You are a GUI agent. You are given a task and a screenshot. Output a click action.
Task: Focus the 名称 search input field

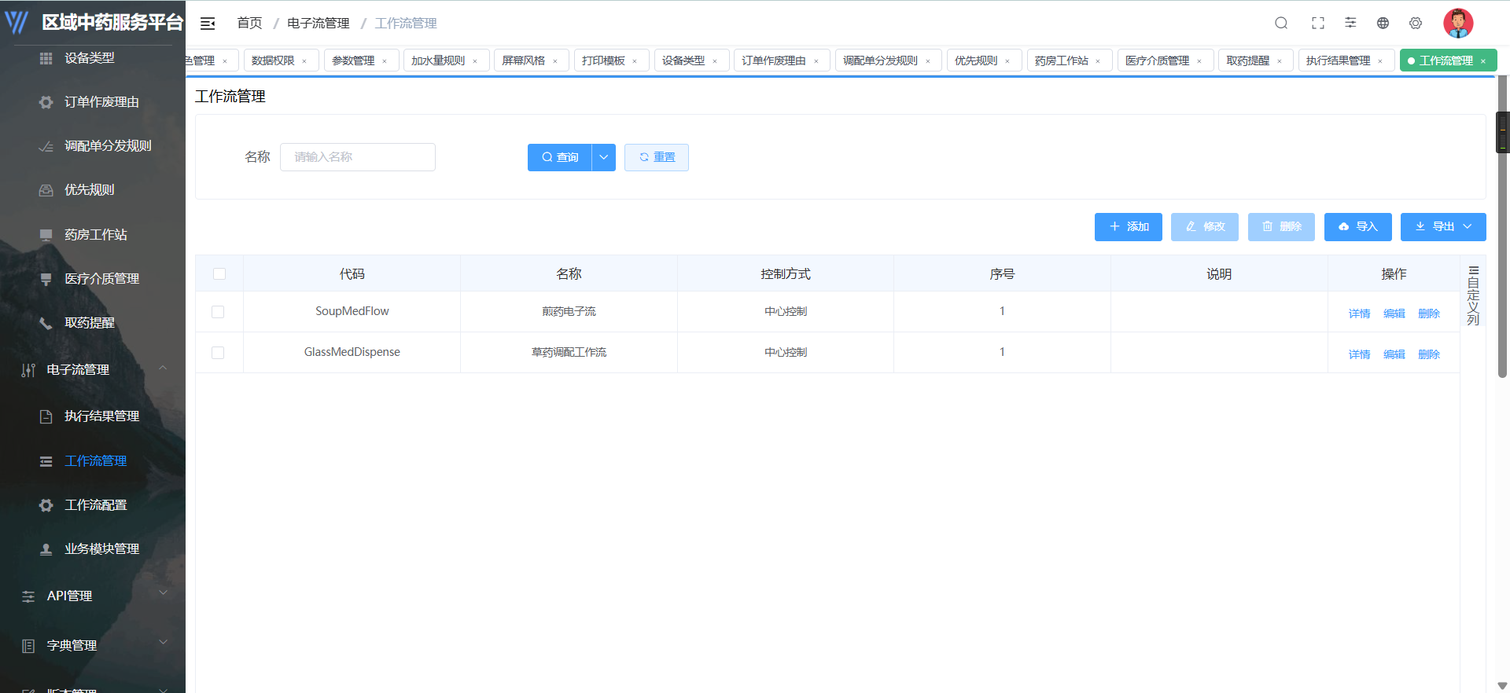[358, 157]
